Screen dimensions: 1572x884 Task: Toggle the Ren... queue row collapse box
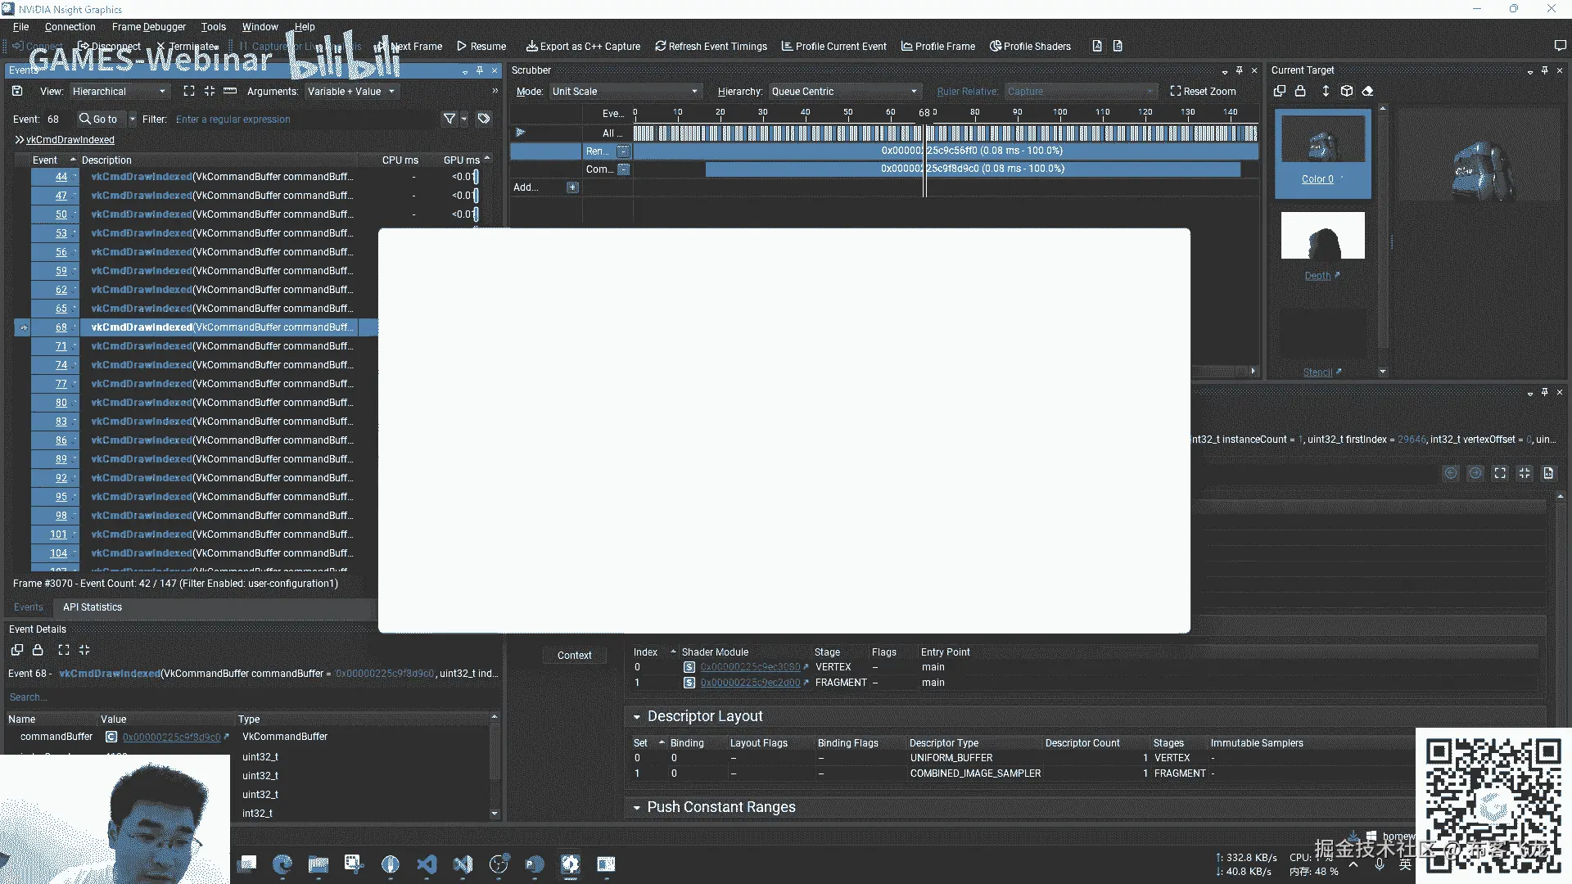click(624, 151)
